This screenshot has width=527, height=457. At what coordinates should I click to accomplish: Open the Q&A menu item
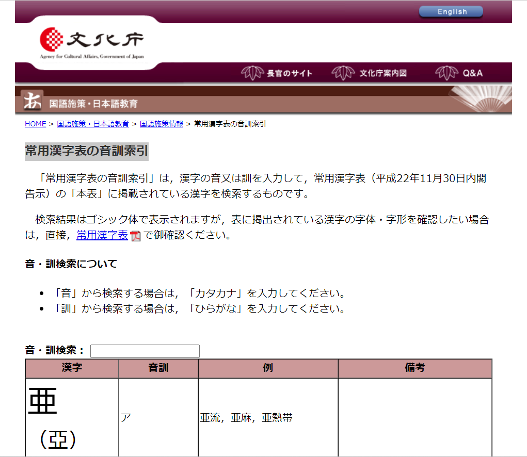click(473, 73)
